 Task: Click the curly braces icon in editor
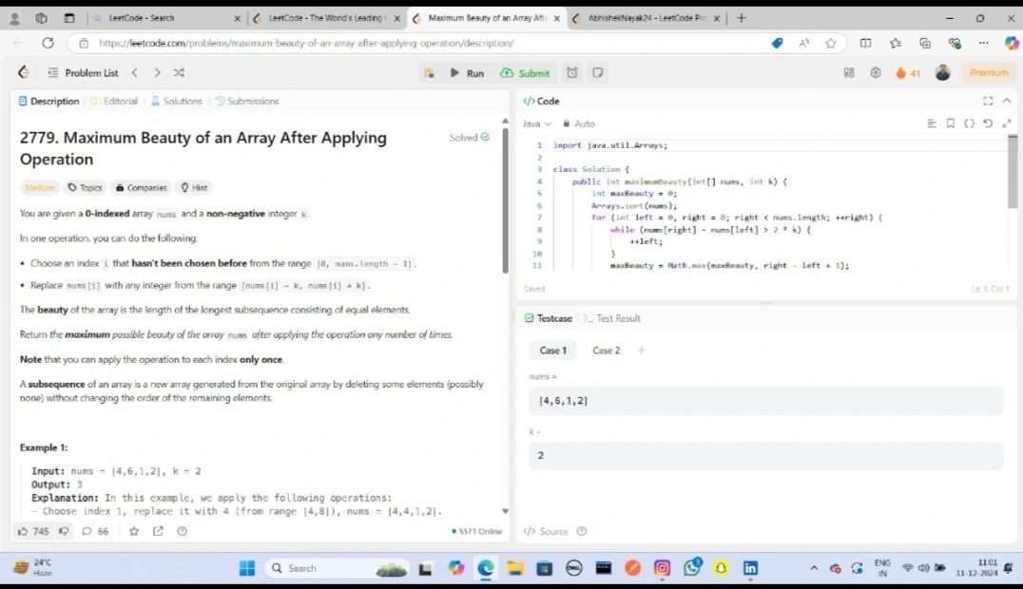tap(970, 123)
